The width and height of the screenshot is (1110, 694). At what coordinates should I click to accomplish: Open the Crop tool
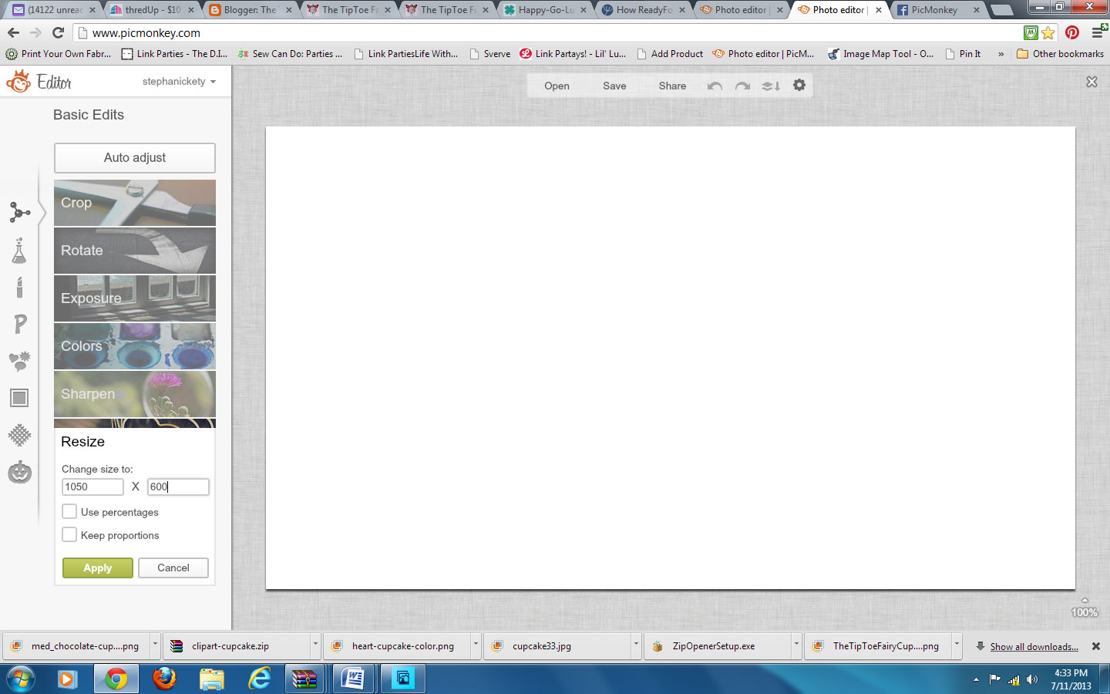pyautogui.click(x=135, y=203)
